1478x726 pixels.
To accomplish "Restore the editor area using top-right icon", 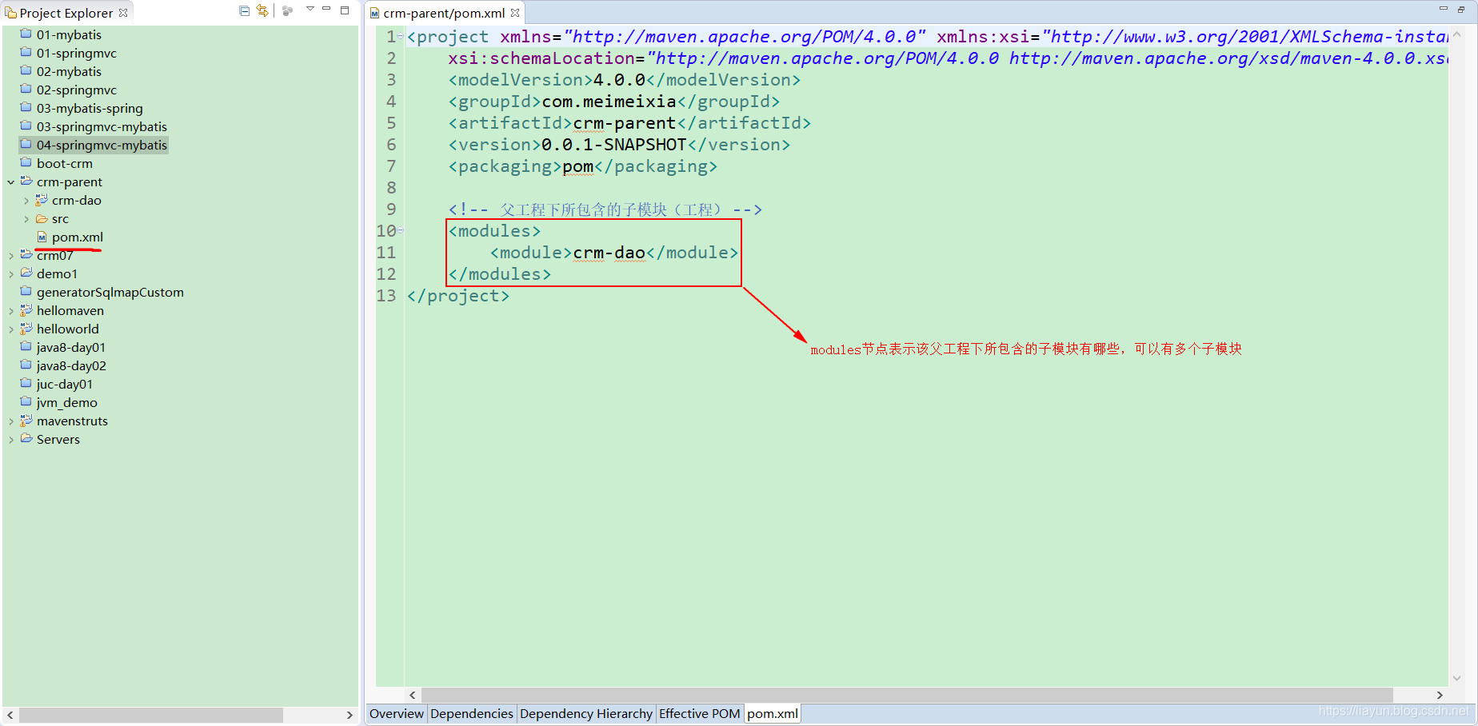I will coord(1461,10).
